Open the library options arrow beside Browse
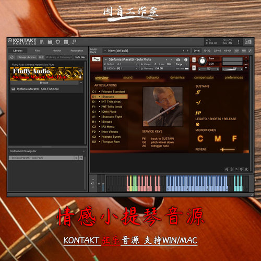This screenshot has width=261, height=261. pos(81,83)
